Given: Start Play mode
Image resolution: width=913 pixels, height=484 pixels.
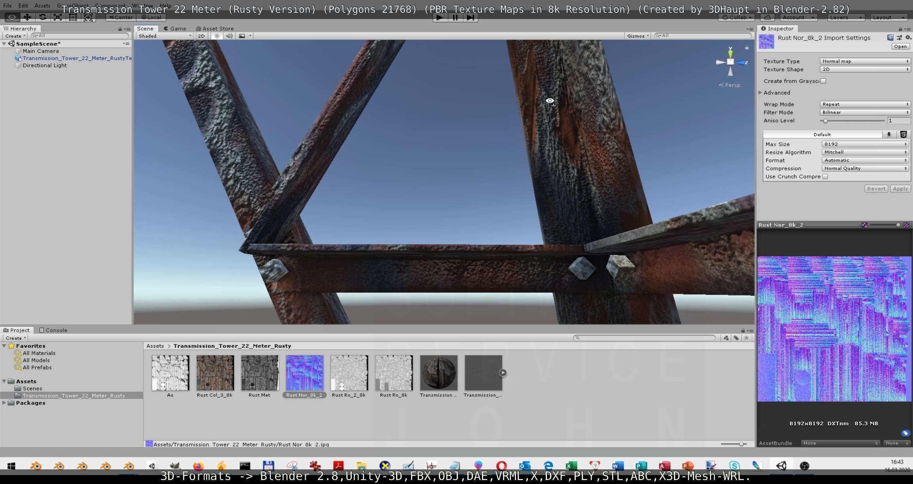Looking at the screenshot, I should tap(440, 17).
